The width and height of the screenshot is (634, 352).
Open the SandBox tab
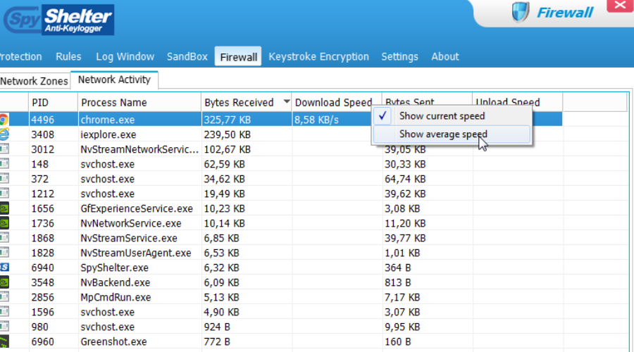tap(187, 56)
